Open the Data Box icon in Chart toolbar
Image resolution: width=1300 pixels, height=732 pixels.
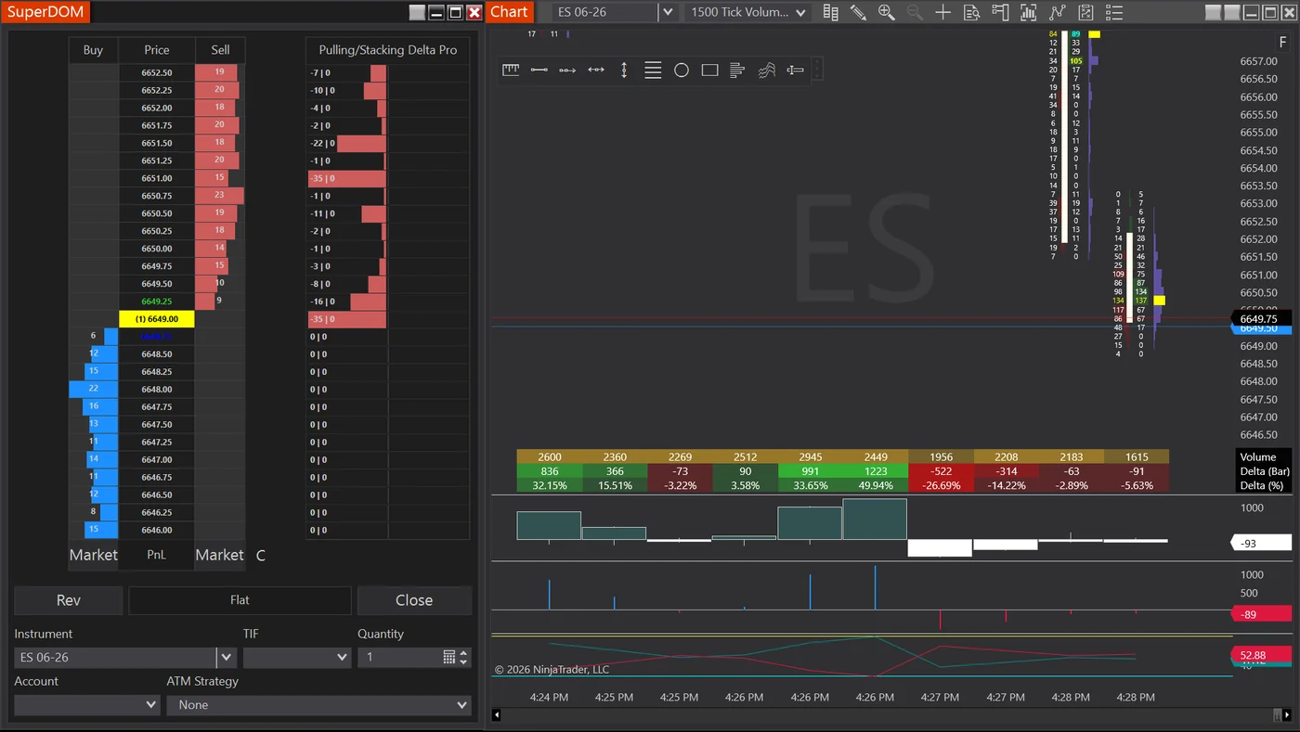(971, 12)
